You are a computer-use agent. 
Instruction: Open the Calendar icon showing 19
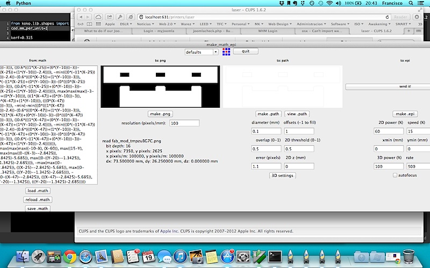pos(149,257)
